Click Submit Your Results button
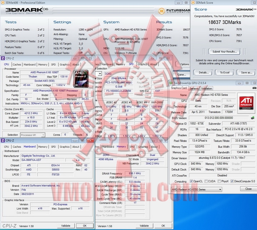This screenshot has height=230, width=257. [225, 52]
